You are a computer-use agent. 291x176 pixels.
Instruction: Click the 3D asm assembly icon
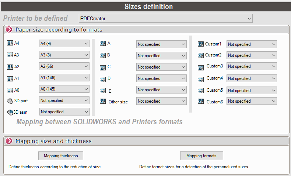[x=10, y=112]
